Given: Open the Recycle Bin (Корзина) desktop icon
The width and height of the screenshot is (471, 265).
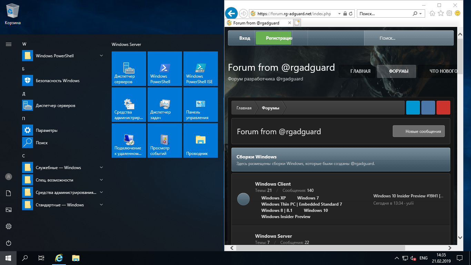Looking at the screenshot, I should tap(13, 14).
